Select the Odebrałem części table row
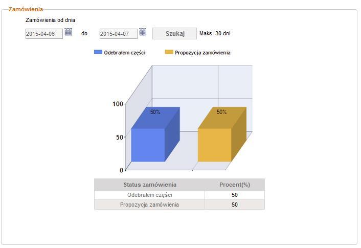This screenshot has width=361, height=248. [x=179, y=195]
